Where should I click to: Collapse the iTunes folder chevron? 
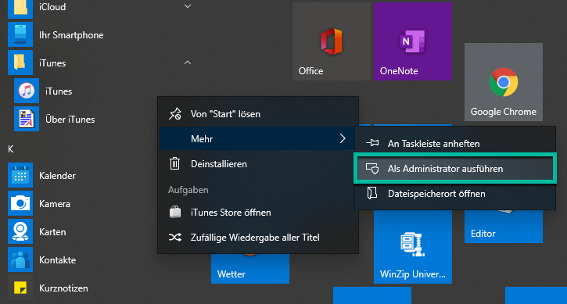pos(188,63)
